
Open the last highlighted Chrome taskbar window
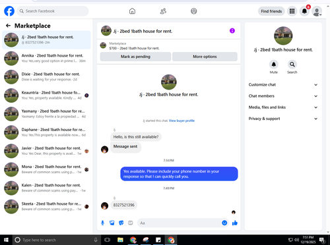(171, 240)
